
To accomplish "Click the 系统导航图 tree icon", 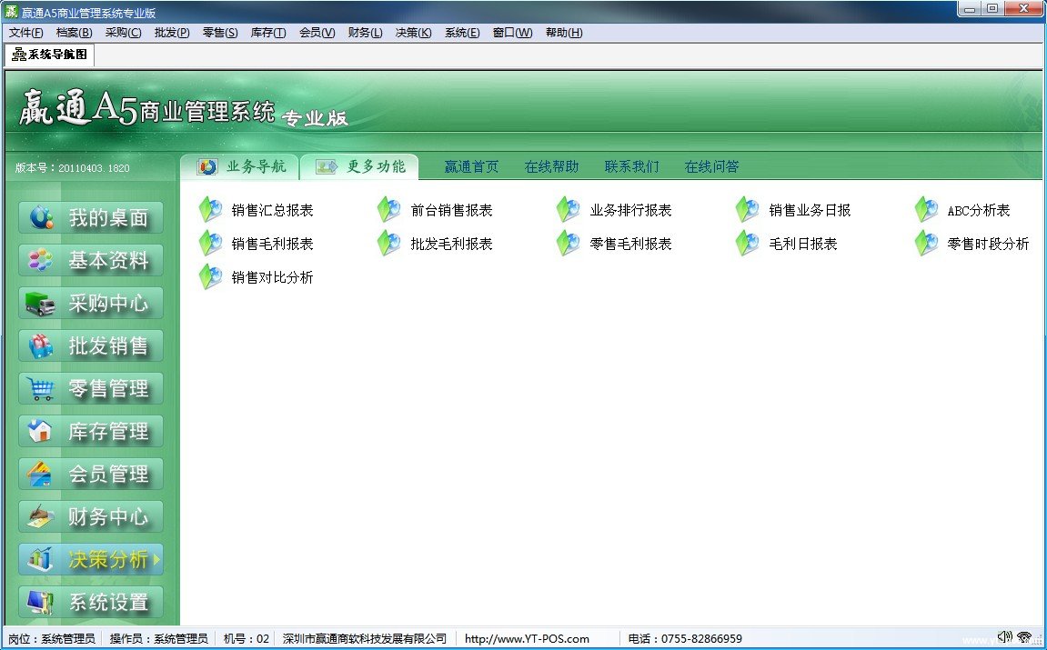I will coord(19,55).
